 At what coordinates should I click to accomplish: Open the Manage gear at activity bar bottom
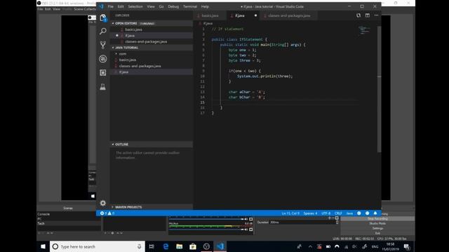coord(103,203)
